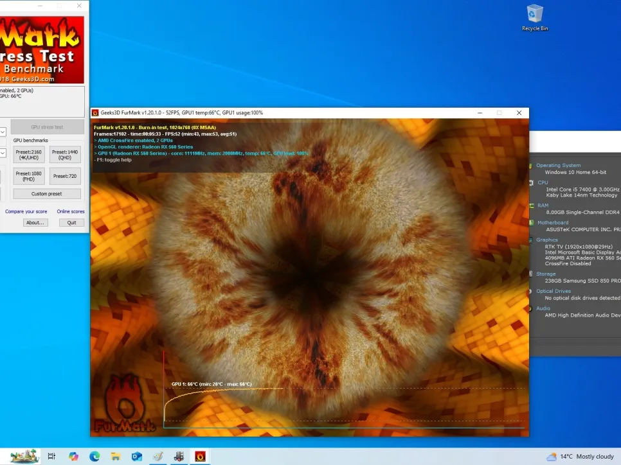
Task: Launch Copilot from the taskbar
Action: [x=73, y=456]
